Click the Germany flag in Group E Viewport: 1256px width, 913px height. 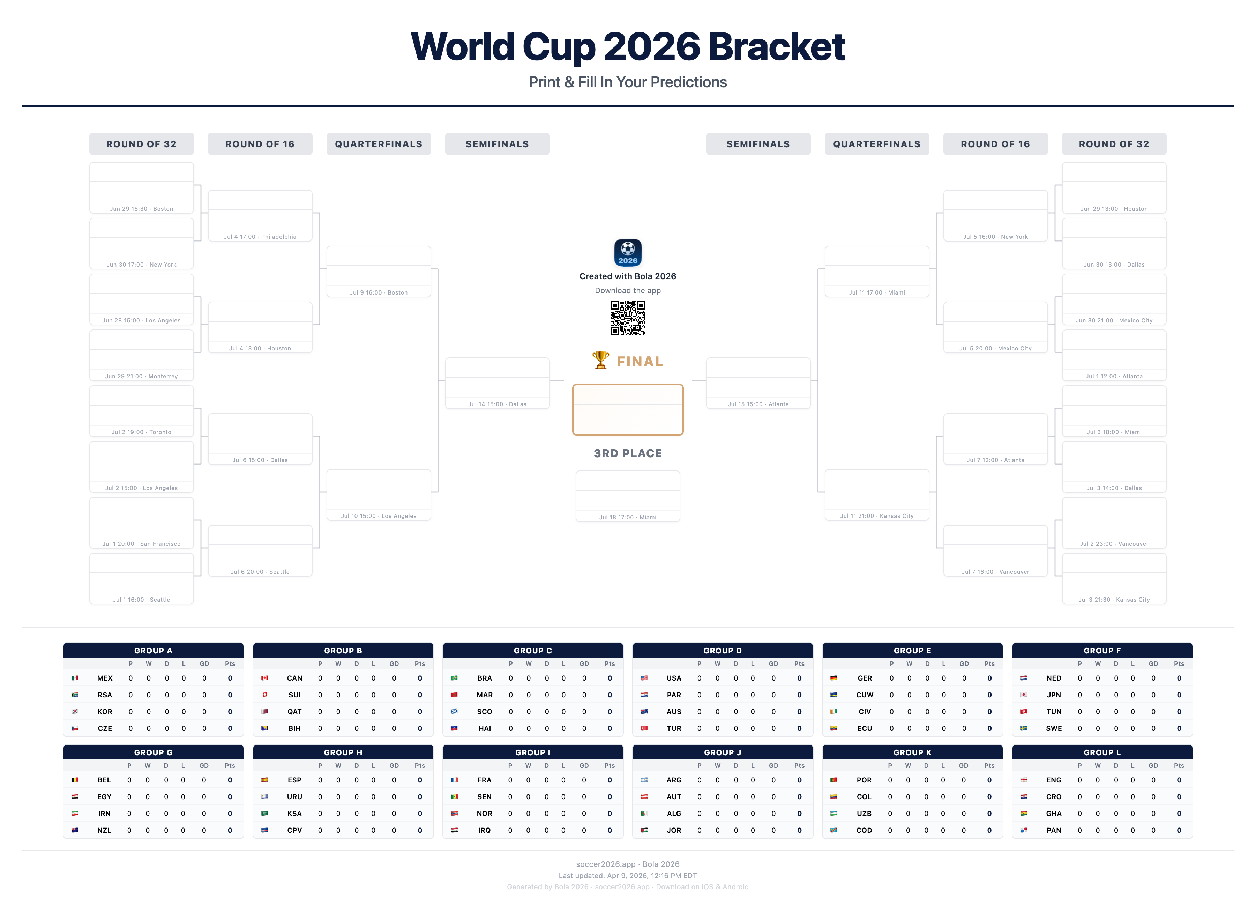pos(833,678)
